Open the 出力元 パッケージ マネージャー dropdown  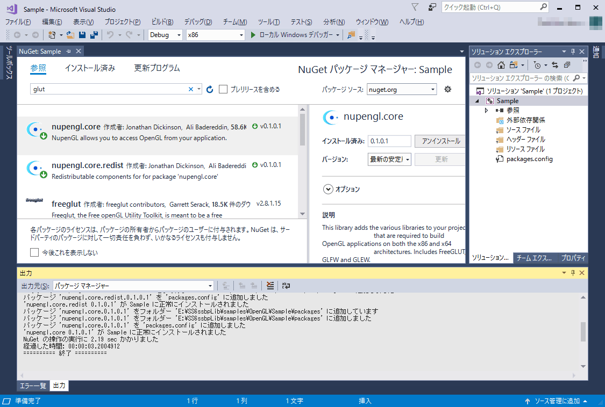(x=133, y=286)
